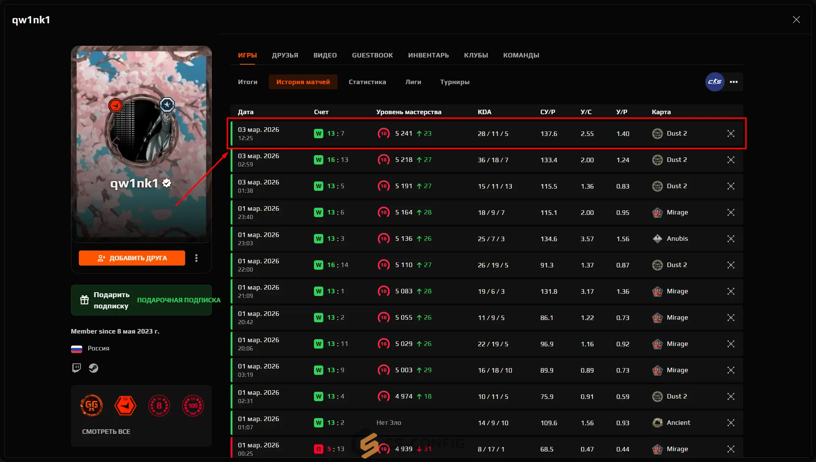This screenshot has height=462, width=816.
Task: Click Смотреть все achievements link
Action: click(106, 432)
